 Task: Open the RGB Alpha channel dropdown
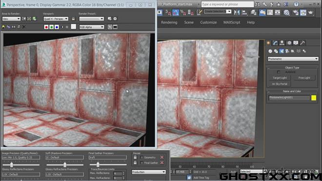tap(92, 27)
